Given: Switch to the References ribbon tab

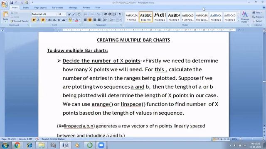Looking at the screenshot, I should (x=57, y=7).
